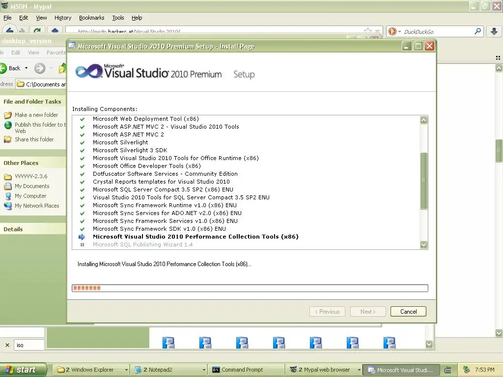Click browser page scroll-down arrow at right edge
The height and width of the screenshot is (377, 503).
coord(499,333)
